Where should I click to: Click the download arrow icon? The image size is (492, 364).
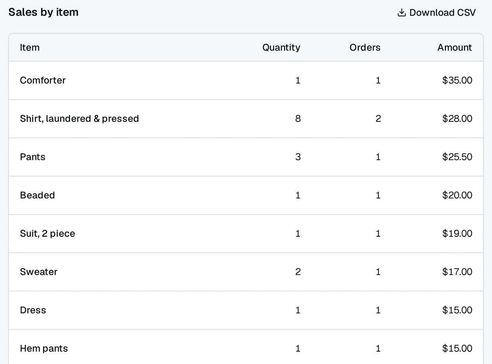click(x=401, y=12)
